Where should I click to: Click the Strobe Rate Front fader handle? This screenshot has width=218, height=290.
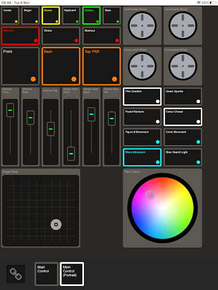click(71, 153)
